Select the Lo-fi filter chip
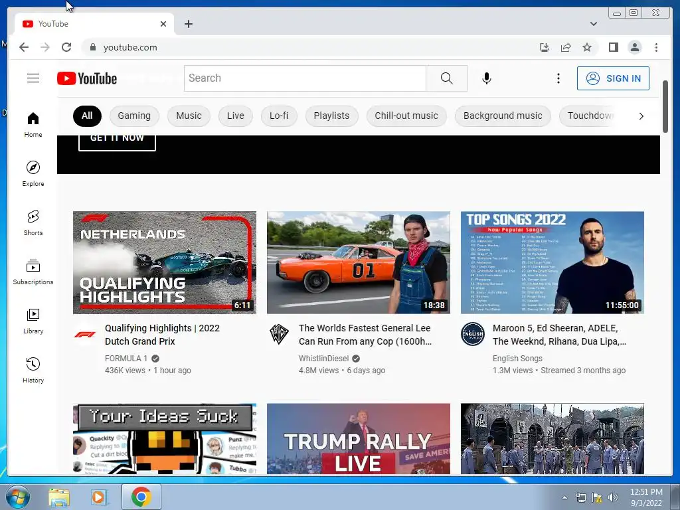680x510 pixels. click(279, 116)
